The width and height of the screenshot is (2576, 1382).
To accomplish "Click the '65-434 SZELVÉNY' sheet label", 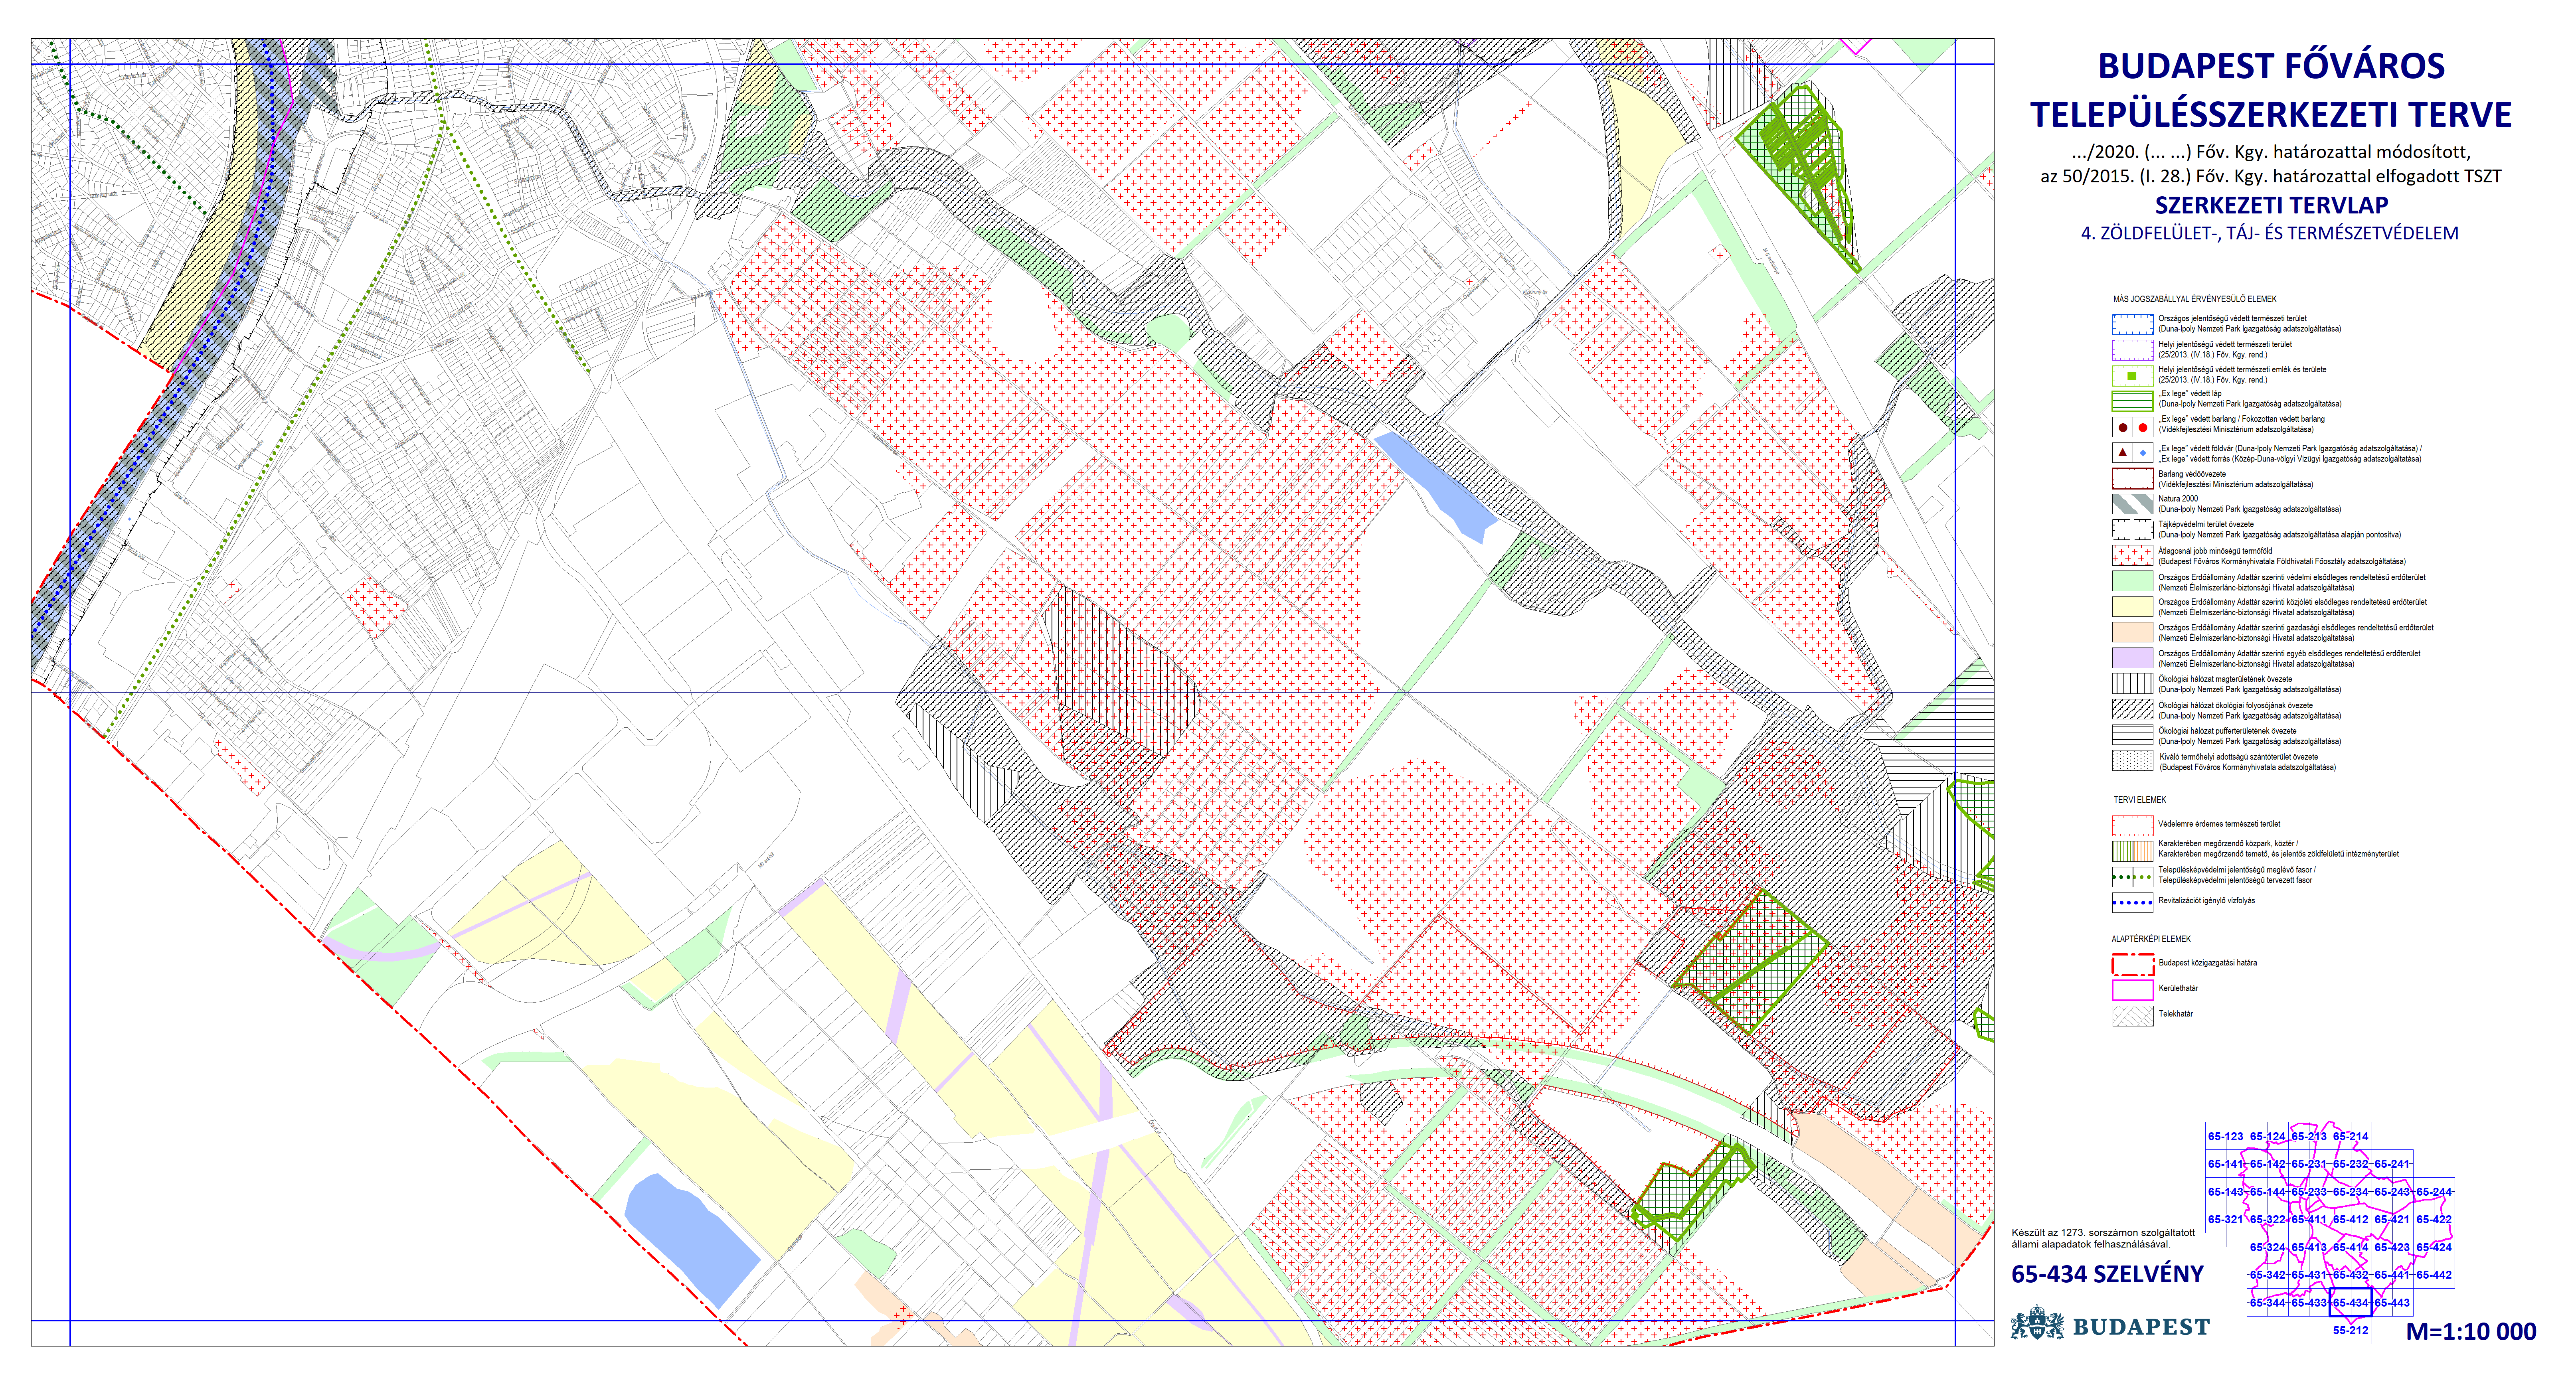I will point(2107,1274).
